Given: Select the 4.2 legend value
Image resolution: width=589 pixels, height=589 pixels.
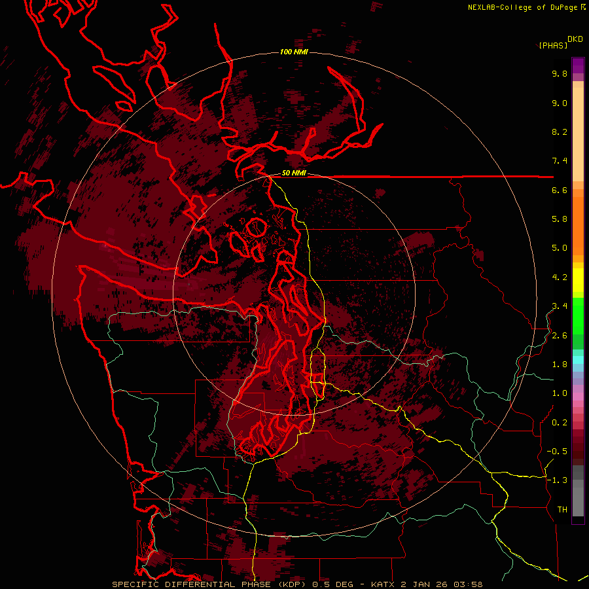Looking at the screenshot, I should point(560,277).
